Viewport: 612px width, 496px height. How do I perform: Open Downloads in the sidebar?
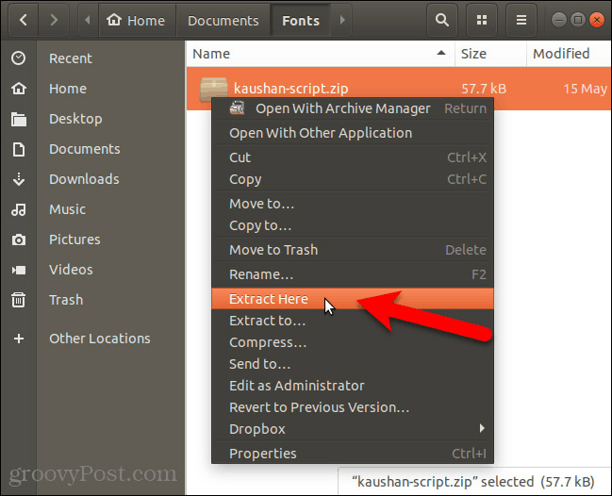(x=84, y=179)
